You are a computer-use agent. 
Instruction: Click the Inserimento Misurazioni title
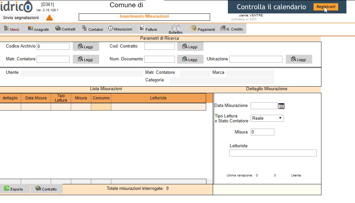[x=144, y=16]
